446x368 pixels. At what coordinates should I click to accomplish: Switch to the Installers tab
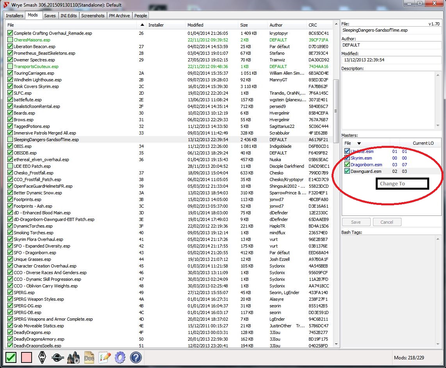[14, 16]
